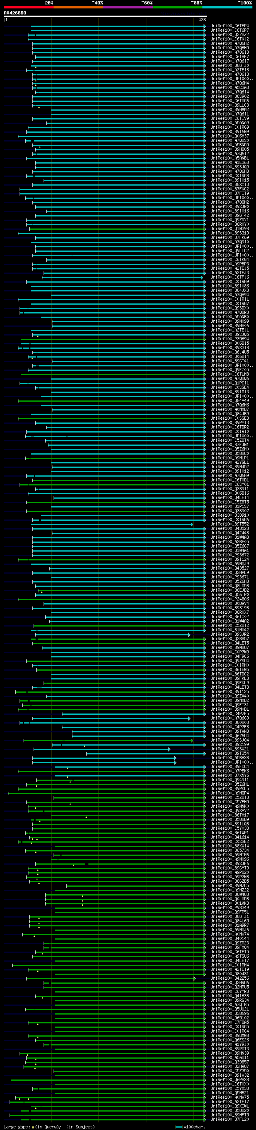Viewport: 256px width, 1130px height.
Task: Click the UniRef100_B9GMW8 label
Action: 229,1036
